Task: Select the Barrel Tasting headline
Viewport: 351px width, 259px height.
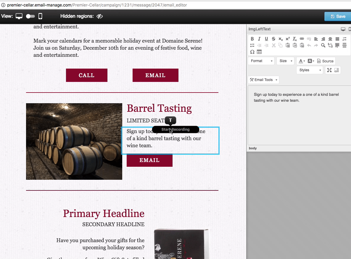Action: pyautogui.click(x=159, y=109)
